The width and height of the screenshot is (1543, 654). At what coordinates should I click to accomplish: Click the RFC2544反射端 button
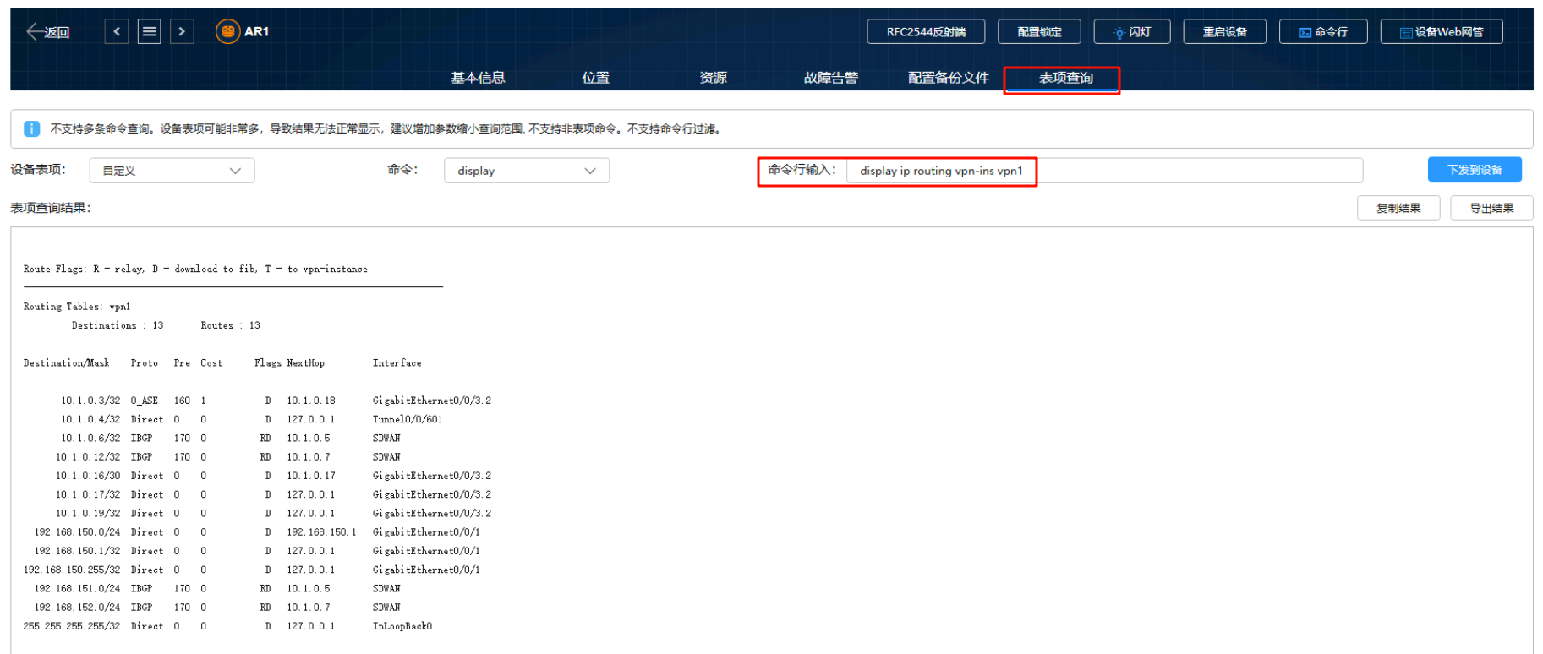click(x=925, y=32)
